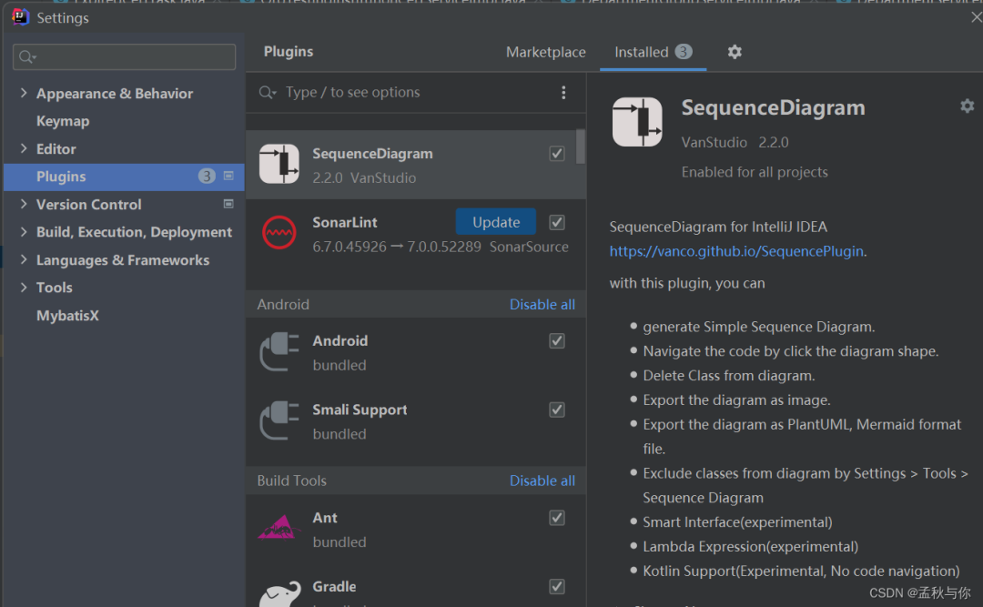
Task: Click the badge 3 on Plugins sidebar row
Action: [x=207, y=177]
